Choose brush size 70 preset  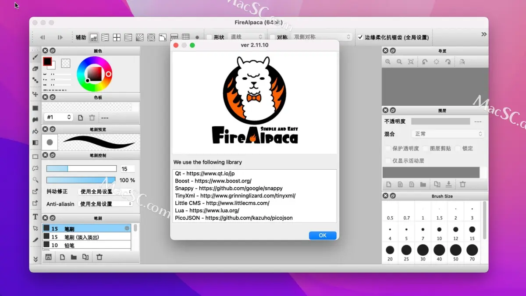(472, 252)
